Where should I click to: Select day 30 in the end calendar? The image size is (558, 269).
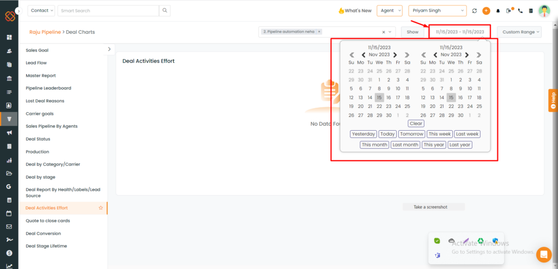(460, 115)
